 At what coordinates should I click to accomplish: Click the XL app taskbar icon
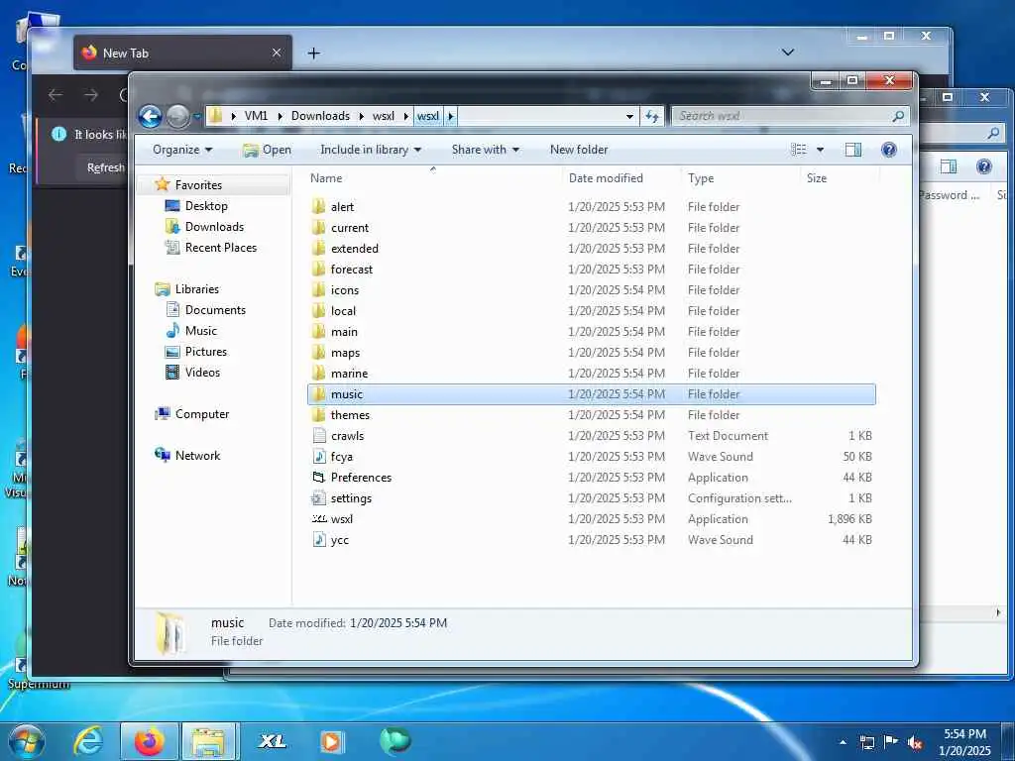272,741
